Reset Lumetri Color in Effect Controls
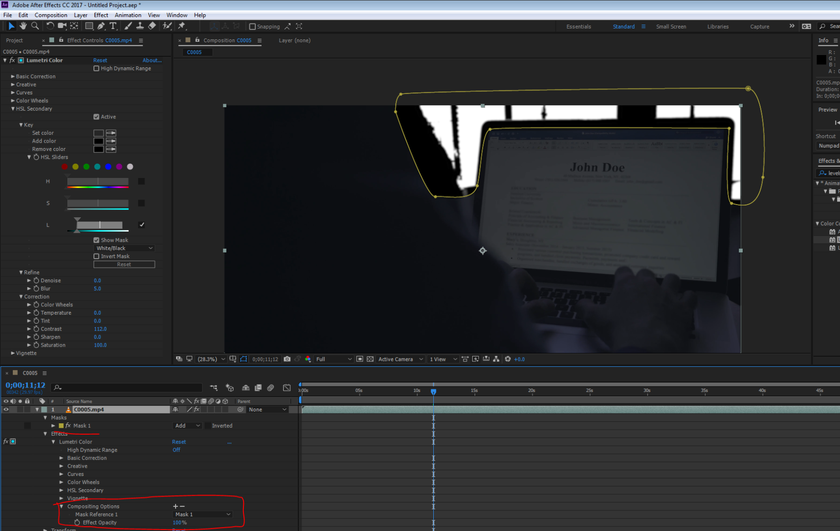The image size is (840, 531). click(100, 60)
